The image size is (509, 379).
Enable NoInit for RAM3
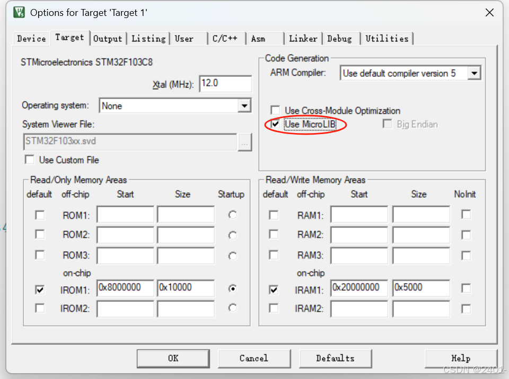pos(466,255)
